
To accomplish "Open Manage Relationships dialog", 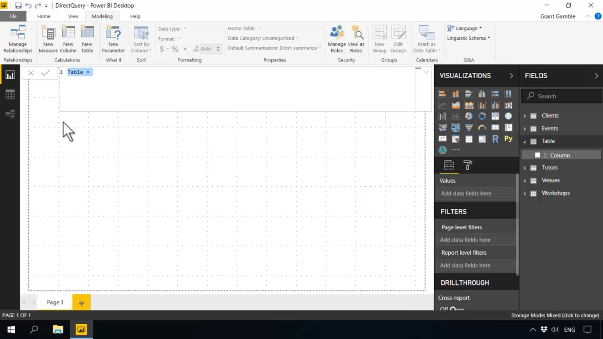I will point(18,39).
